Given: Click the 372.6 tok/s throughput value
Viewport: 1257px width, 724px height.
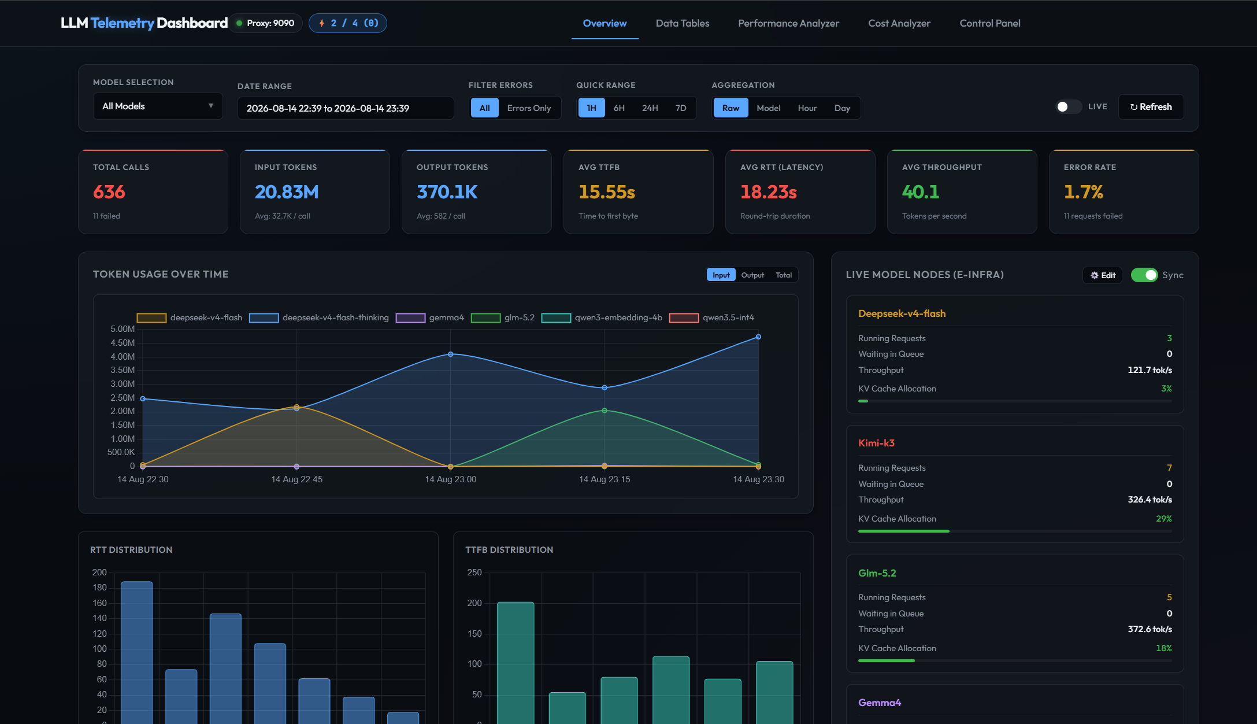Looking at the screenshot, I should click(1150, 629).
